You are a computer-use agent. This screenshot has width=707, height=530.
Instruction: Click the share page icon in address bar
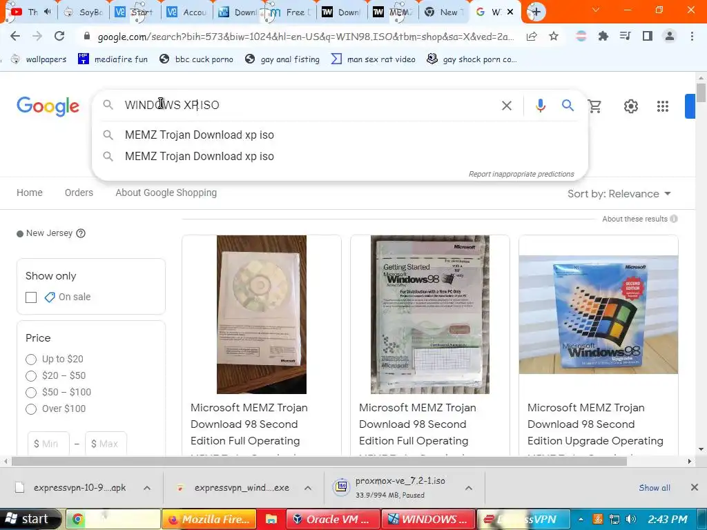(x=532, y=37)
